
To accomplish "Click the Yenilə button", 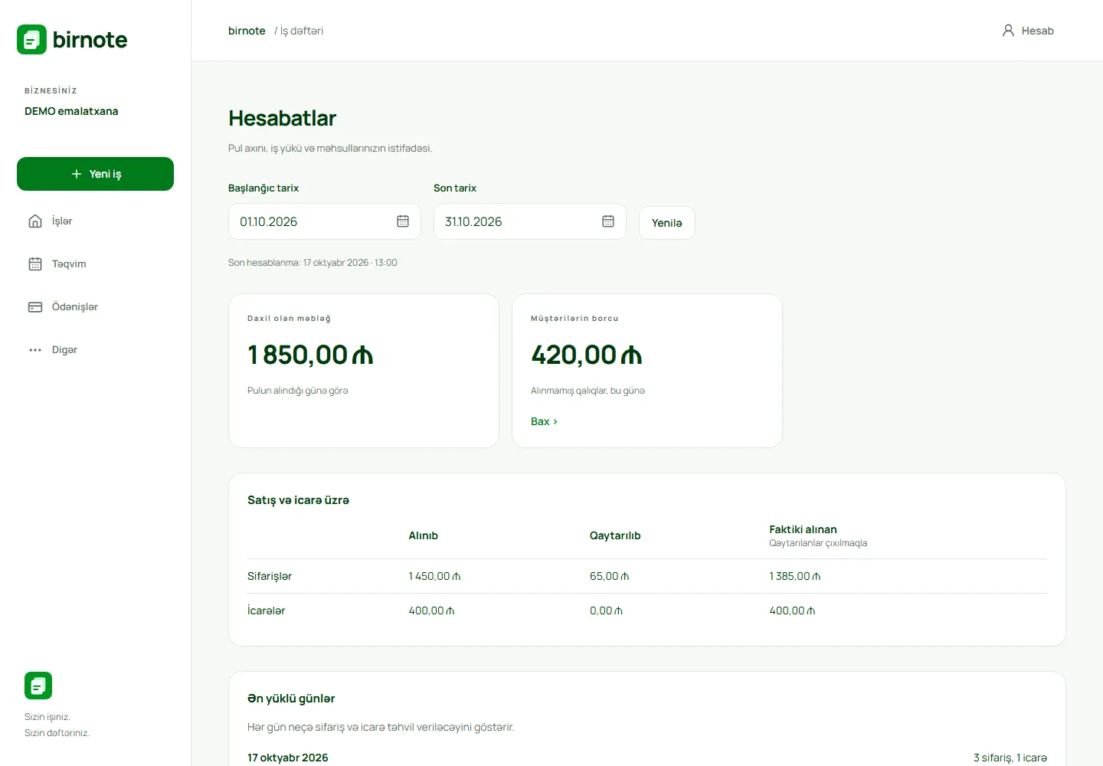I will 667,223.
